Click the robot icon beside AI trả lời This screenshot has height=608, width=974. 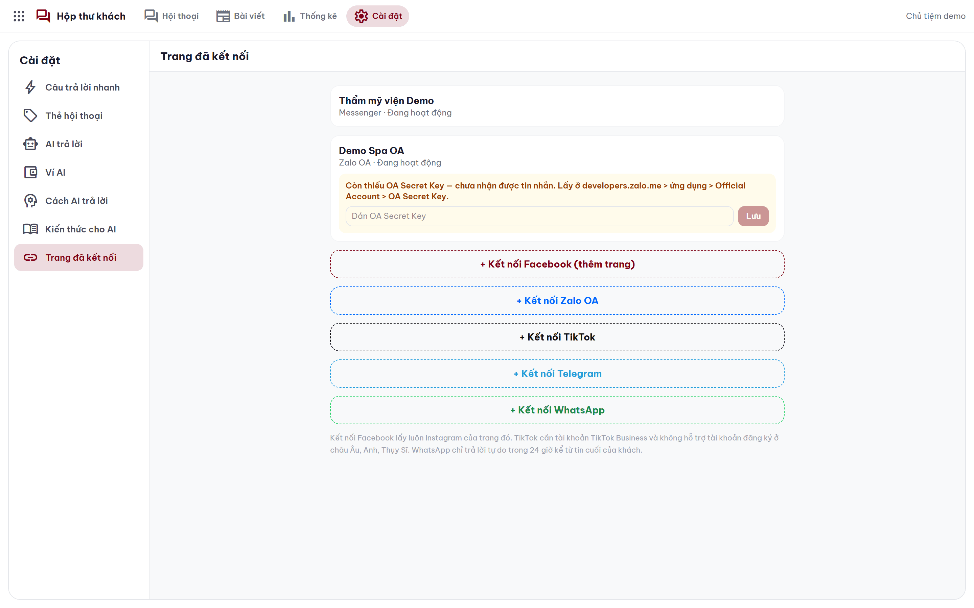click(x=30, y=144)
